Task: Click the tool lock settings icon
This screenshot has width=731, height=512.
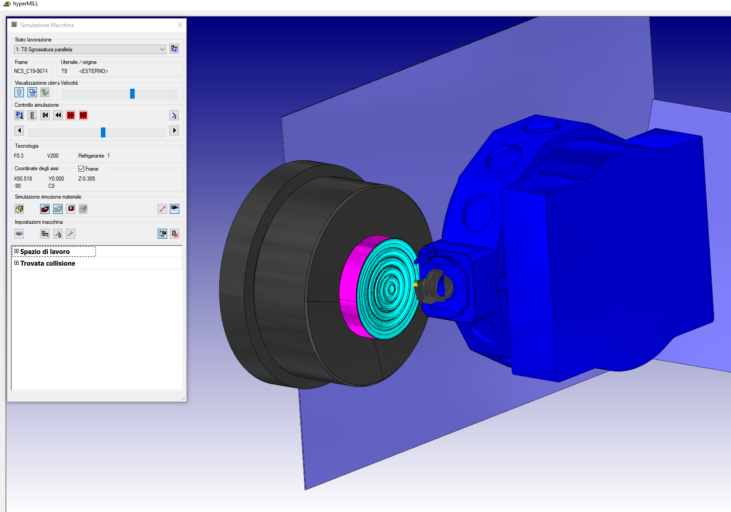Action: (x=58, y=234)
